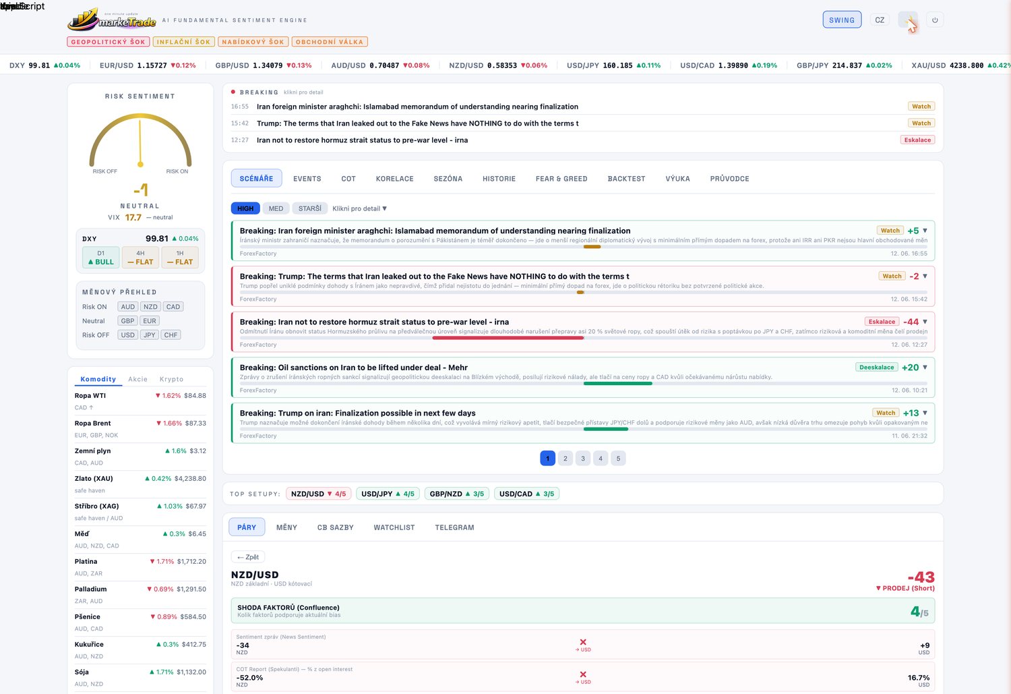The width and height of the screenshot is (1011, 694).
Task: Open the VÝUKA tab
Action: point(678,179)
